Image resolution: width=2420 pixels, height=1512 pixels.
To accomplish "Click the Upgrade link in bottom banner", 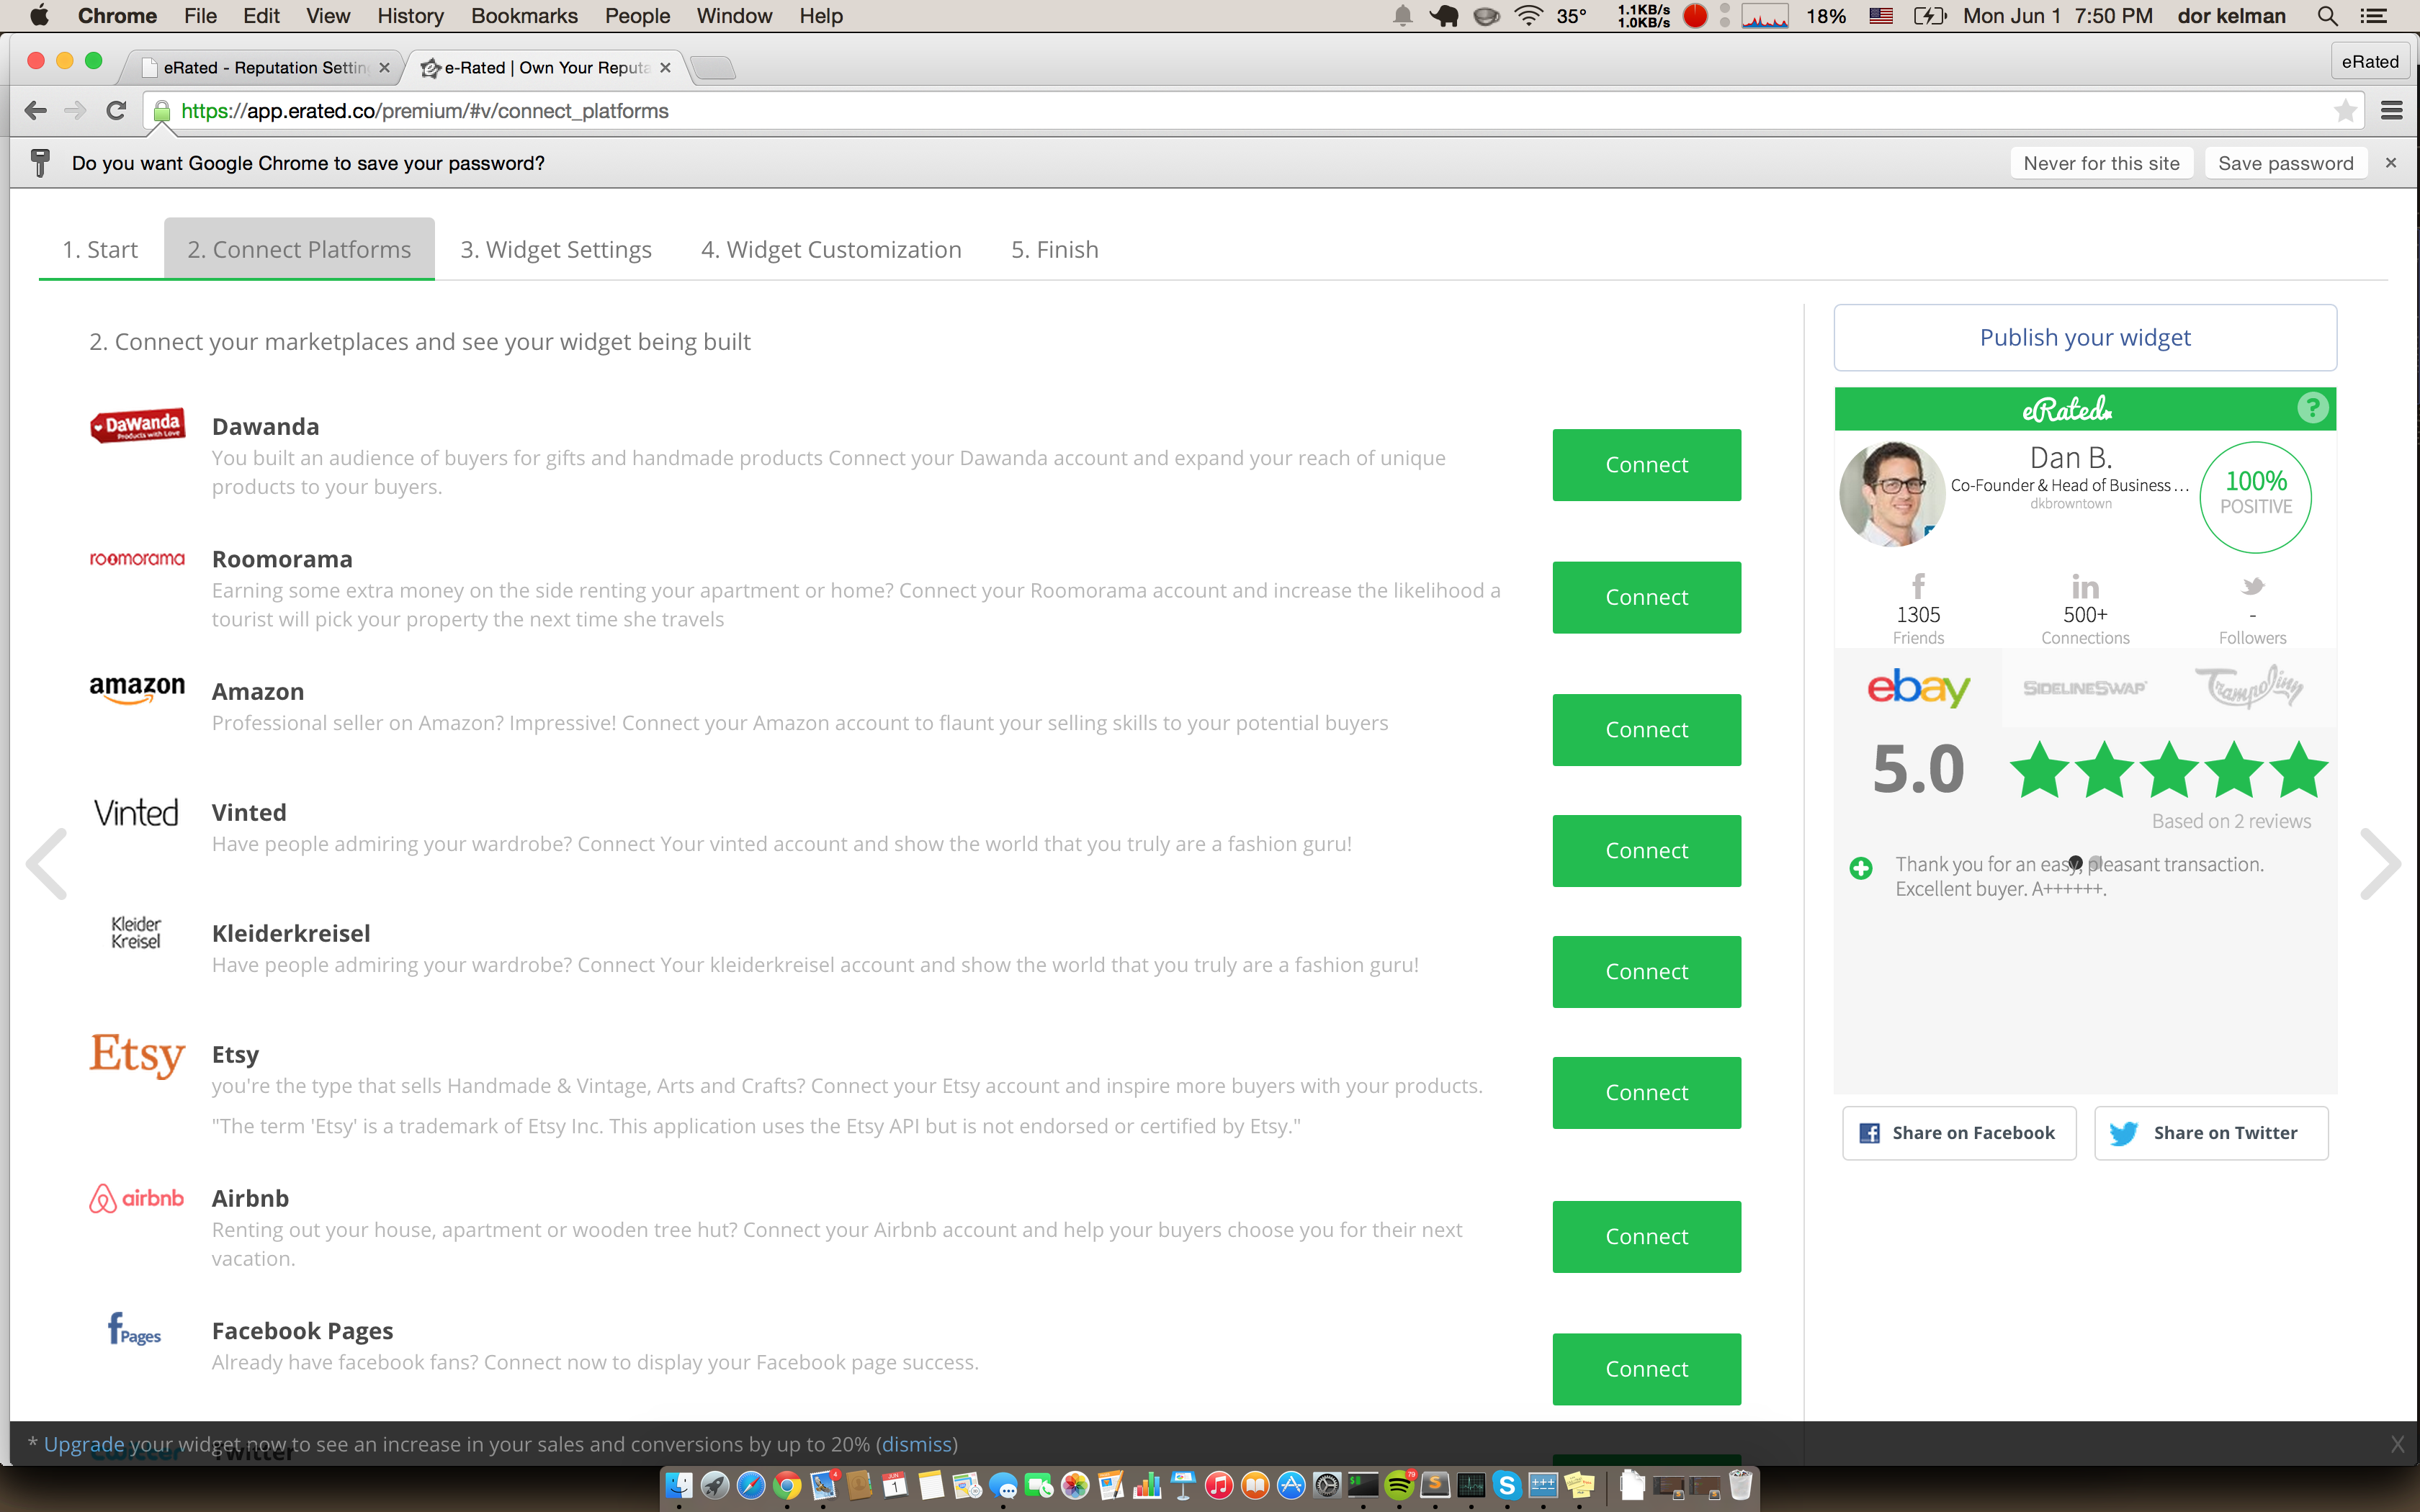I will coord(84,1444).
